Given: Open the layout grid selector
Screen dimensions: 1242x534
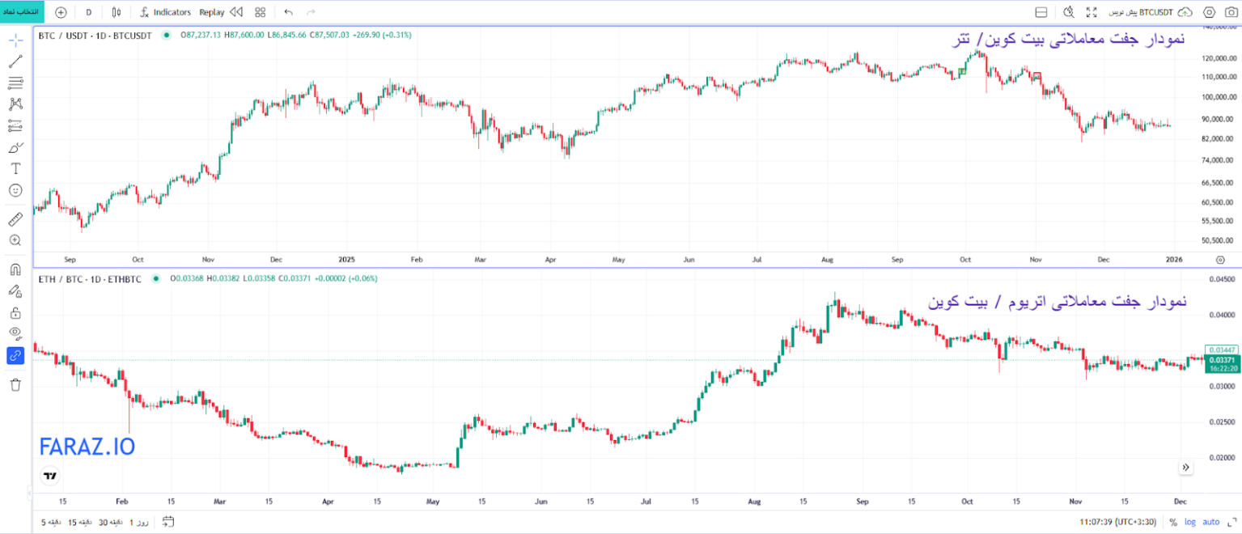Looking at the screenshot, I should point(260,12).
